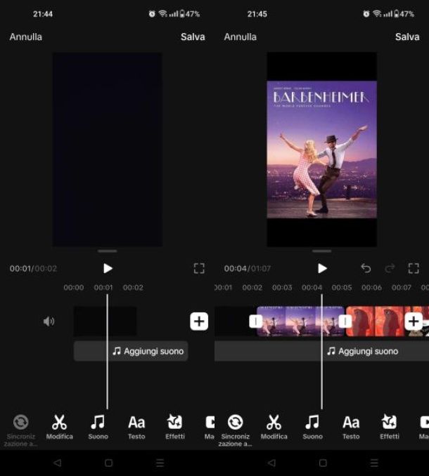Viewport: 429px width, 476px height.
Task: Tap Annulla in the left phone screen
Action: point(26,37)
